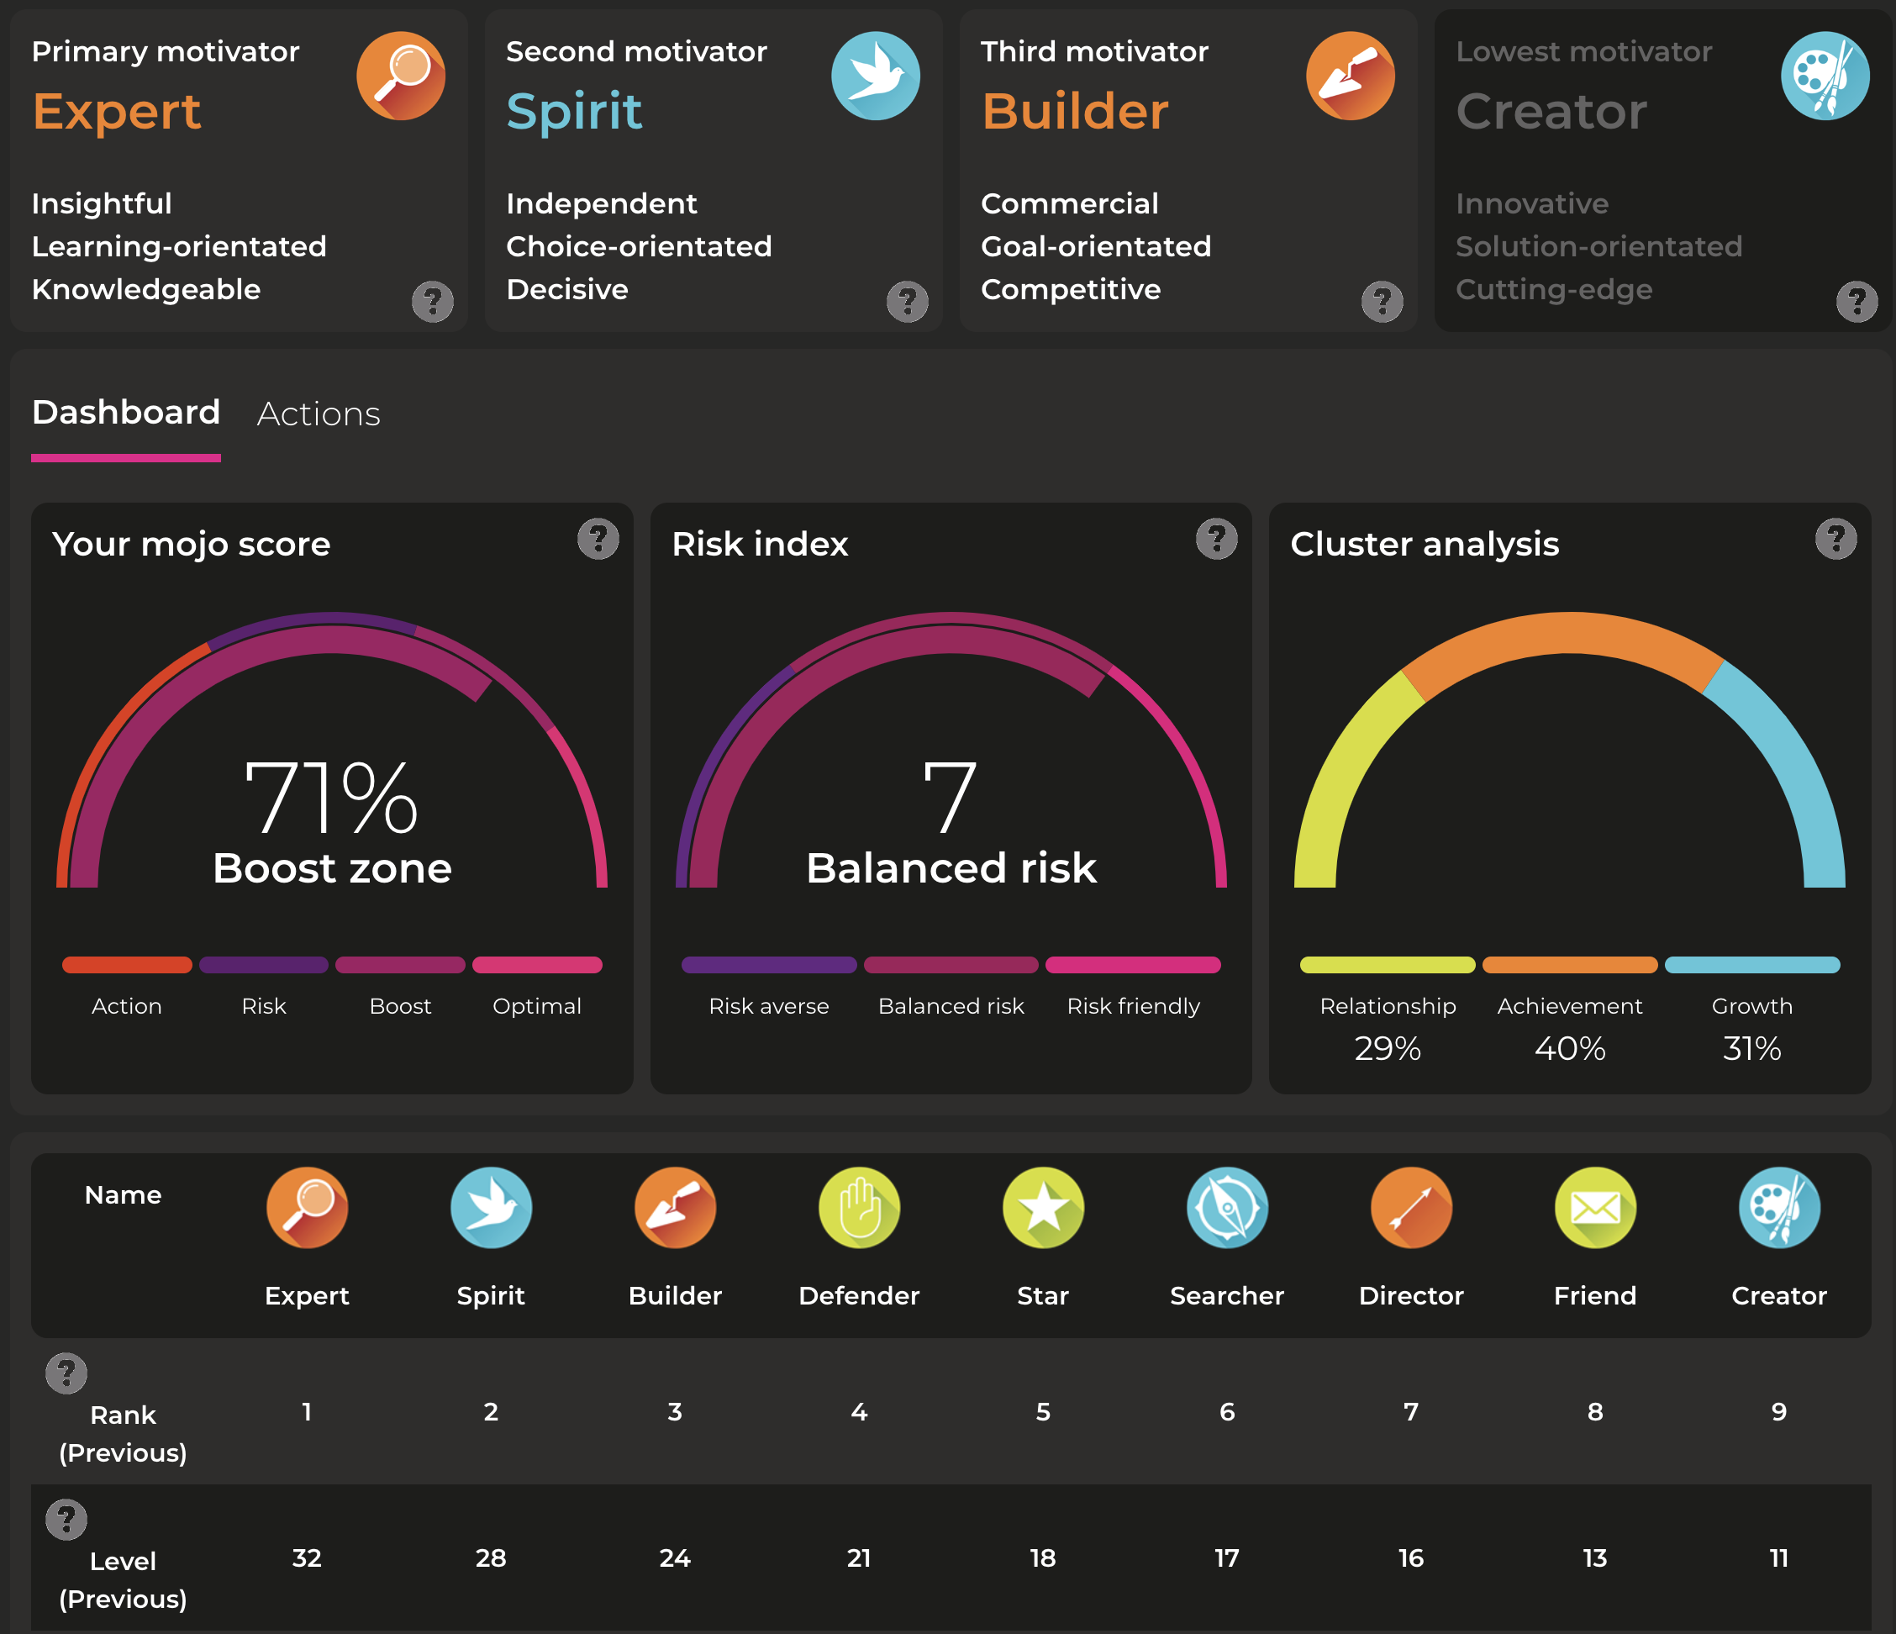Click the help icon on risk index

pyautogui.click(x=1215, y=540)
